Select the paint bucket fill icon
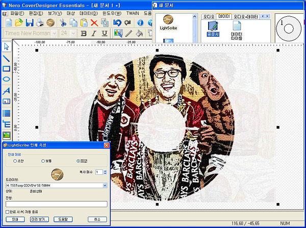Viewport: 306px width, 228px height. [x=139, y=33]
